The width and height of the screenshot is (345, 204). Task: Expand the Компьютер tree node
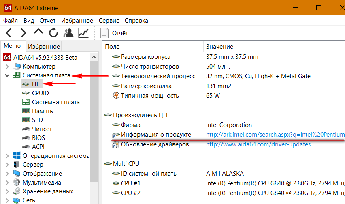pyautogui.click(x=7, y=67)
